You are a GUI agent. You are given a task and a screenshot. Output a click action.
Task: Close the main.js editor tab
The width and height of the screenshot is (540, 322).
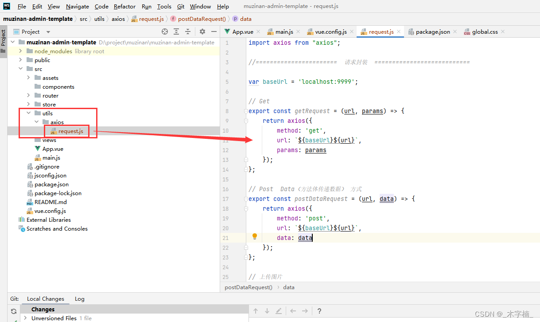(x=298, y=32)
